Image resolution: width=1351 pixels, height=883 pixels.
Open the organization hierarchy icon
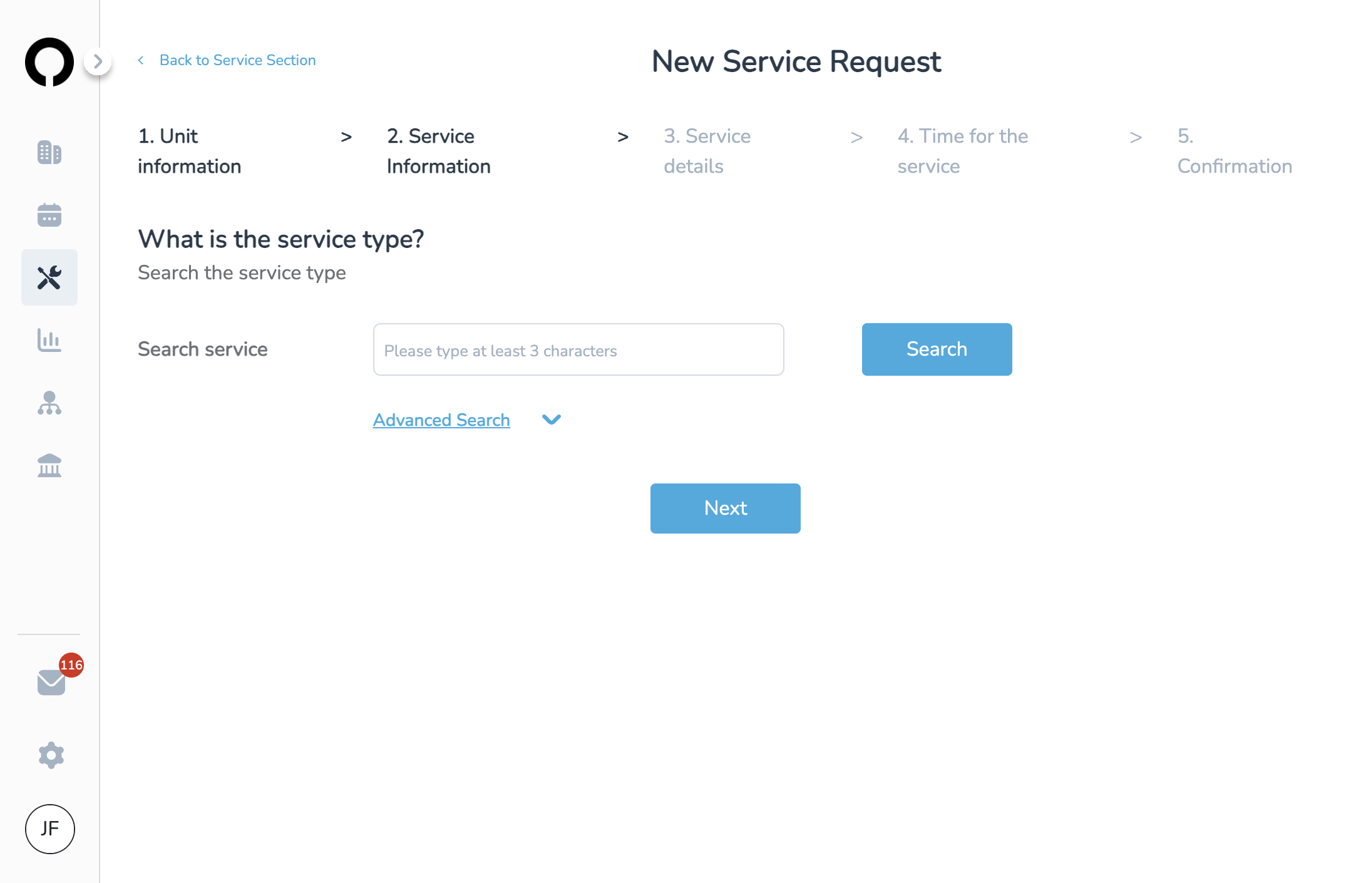[x=49, y=403]
